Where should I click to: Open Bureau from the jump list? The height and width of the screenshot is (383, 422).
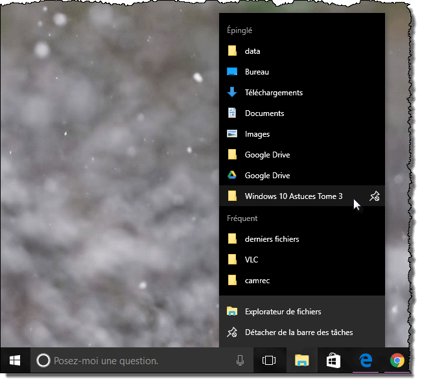coord(256,72)
